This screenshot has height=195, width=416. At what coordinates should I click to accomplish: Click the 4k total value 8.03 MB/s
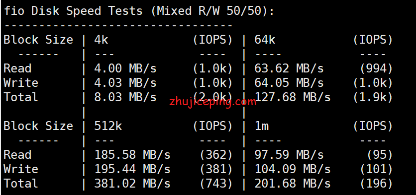[x=125, y=97]
